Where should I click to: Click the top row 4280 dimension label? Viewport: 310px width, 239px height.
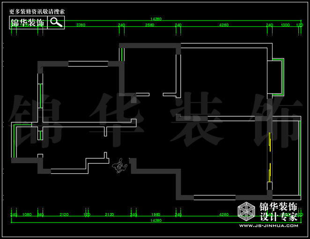pos(224,25)
